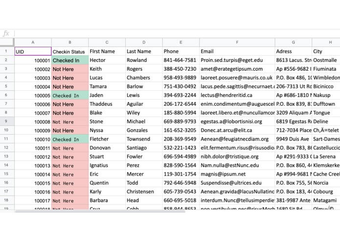Click the first name Tamara
Image resolution: width=340 pixels, height=241 pixels.
click(98, 86)
